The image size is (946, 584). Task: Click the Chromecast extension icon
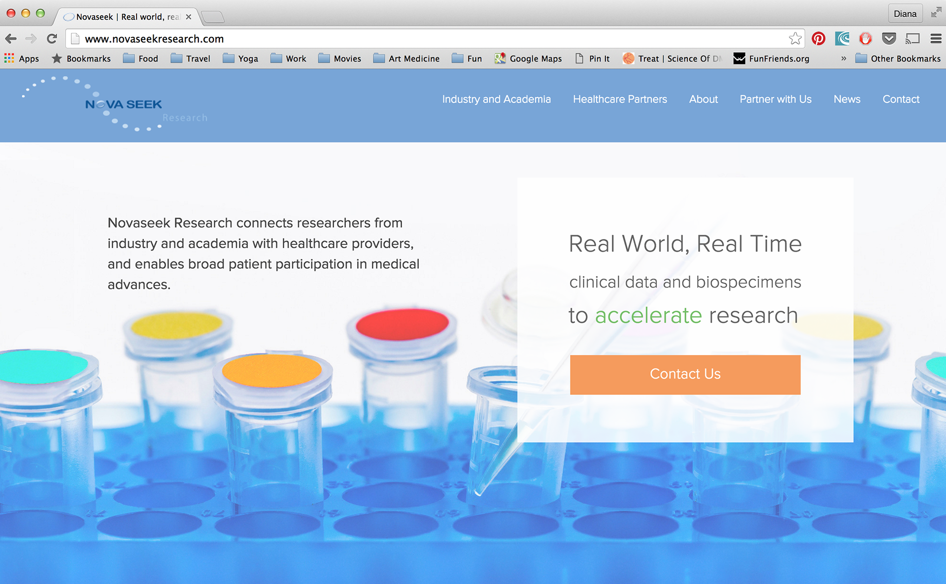[912, 38]
